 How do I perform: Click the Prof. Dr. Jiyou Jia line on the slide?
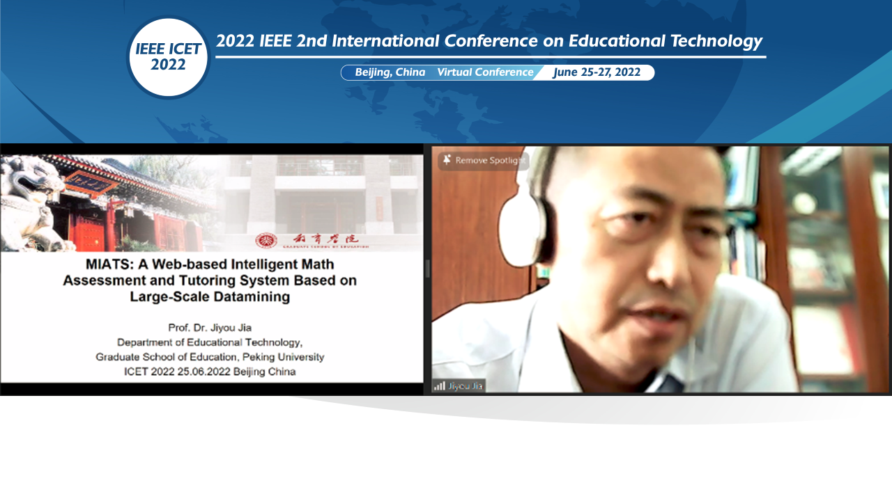[x=210, y=327]
